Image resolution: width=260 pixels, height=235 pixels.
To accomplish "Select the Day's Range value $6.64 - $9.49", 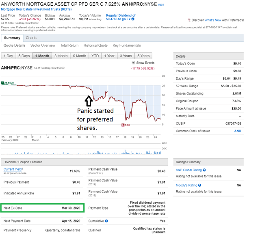I will (x=232, y=78).
